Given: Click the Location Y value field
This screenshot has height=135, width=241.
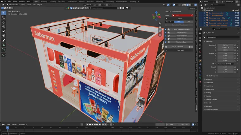Looking at the screenshot, I should pyautogui.click(x=225, y=48).
